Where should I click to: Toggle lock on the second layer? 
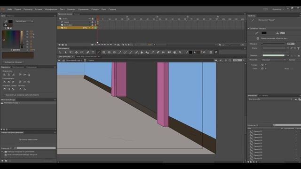92,25
